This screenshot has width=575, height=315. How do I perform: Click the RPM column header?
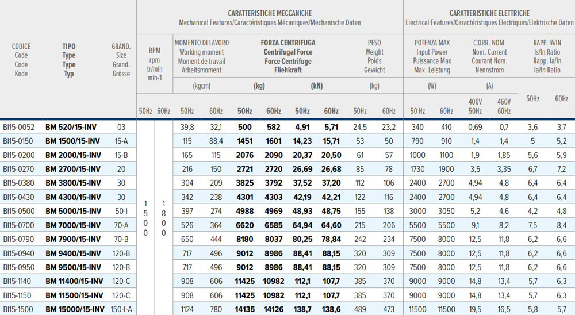point(154,51)
